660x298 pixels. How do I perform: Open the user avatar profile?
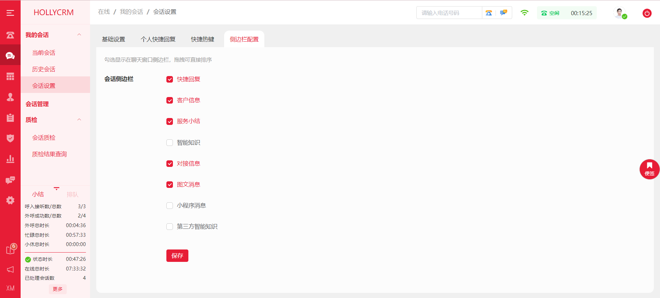[620, 13]
